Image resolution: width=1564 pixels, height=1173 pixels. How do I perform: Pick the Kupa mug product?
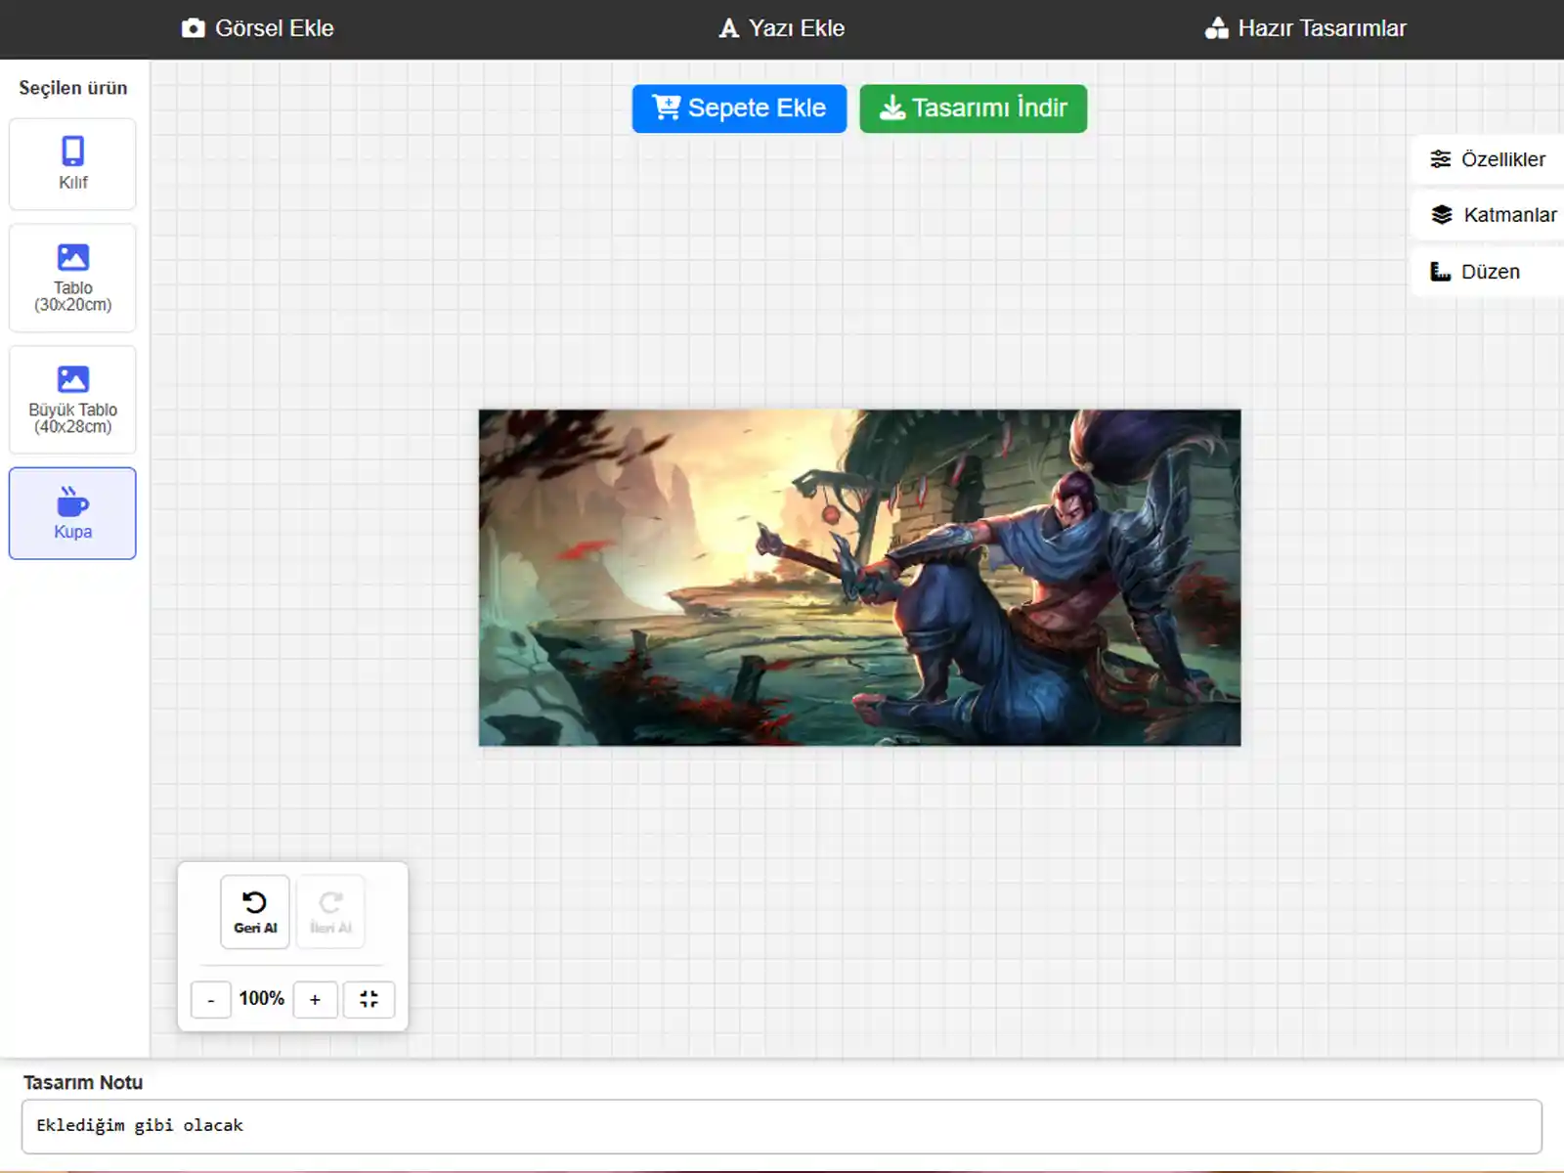(x=72, y=513)
